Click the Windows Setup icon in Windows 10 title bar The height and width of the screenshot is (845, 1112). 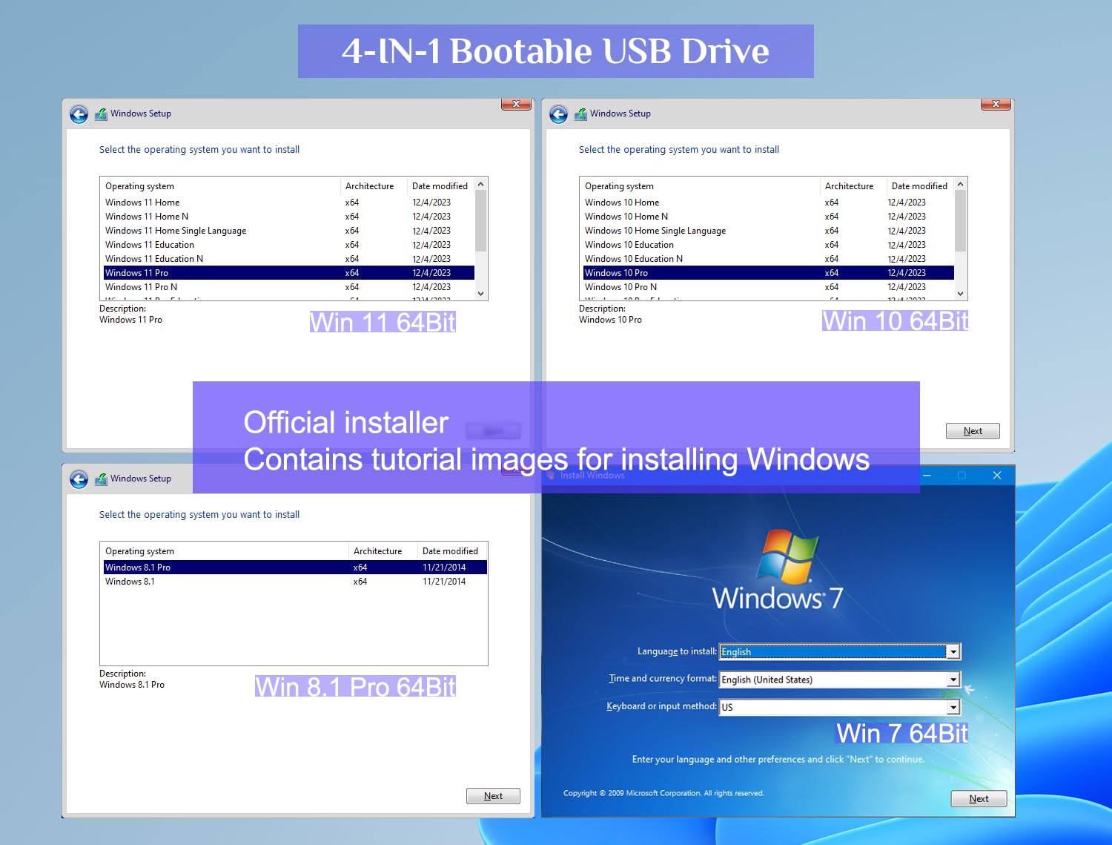pyautogui.click(x=580, y=114)
